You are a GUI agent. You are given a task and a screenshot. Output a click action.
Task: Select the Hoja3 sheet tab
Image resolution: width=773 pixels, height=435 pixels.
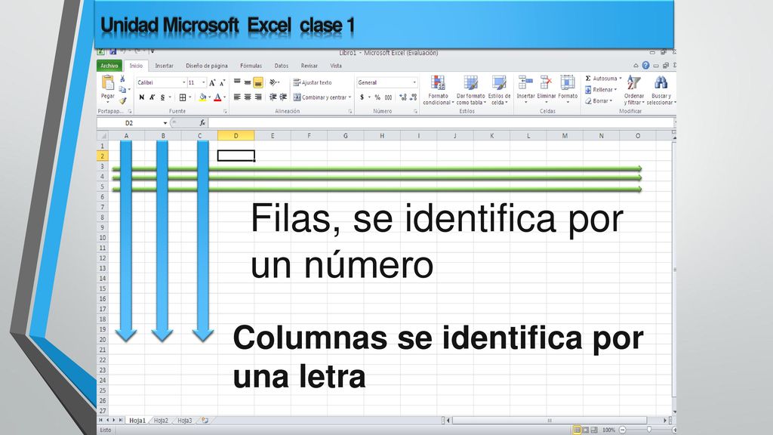184,421
